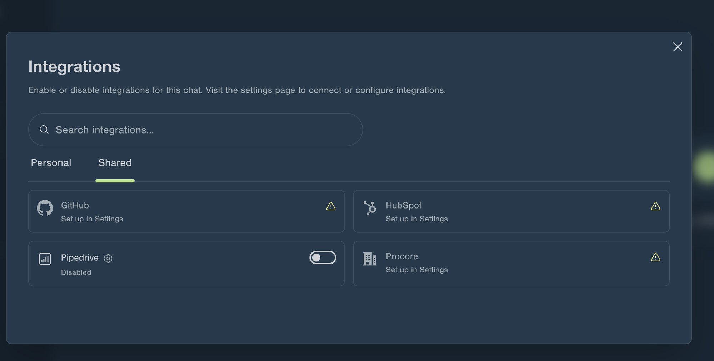Screen dimensions: 714x361
Task: Click the search magnifier icon
Action: 44,130
